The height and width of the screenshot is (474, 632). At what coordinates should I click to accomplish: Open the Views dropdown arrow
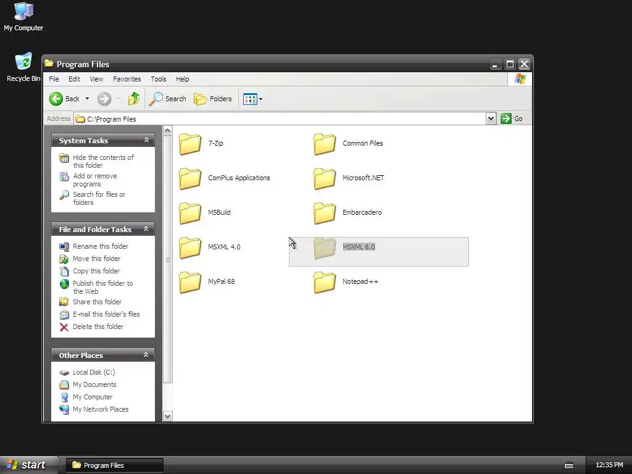(261, 99)
